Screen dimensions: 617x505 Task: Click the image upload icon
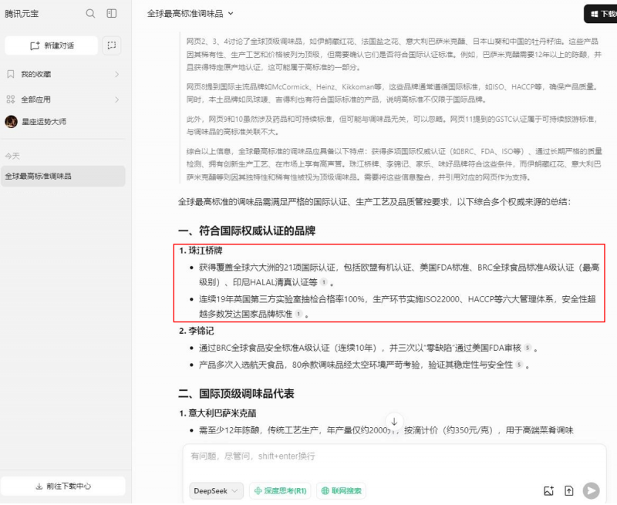(548, 491)
